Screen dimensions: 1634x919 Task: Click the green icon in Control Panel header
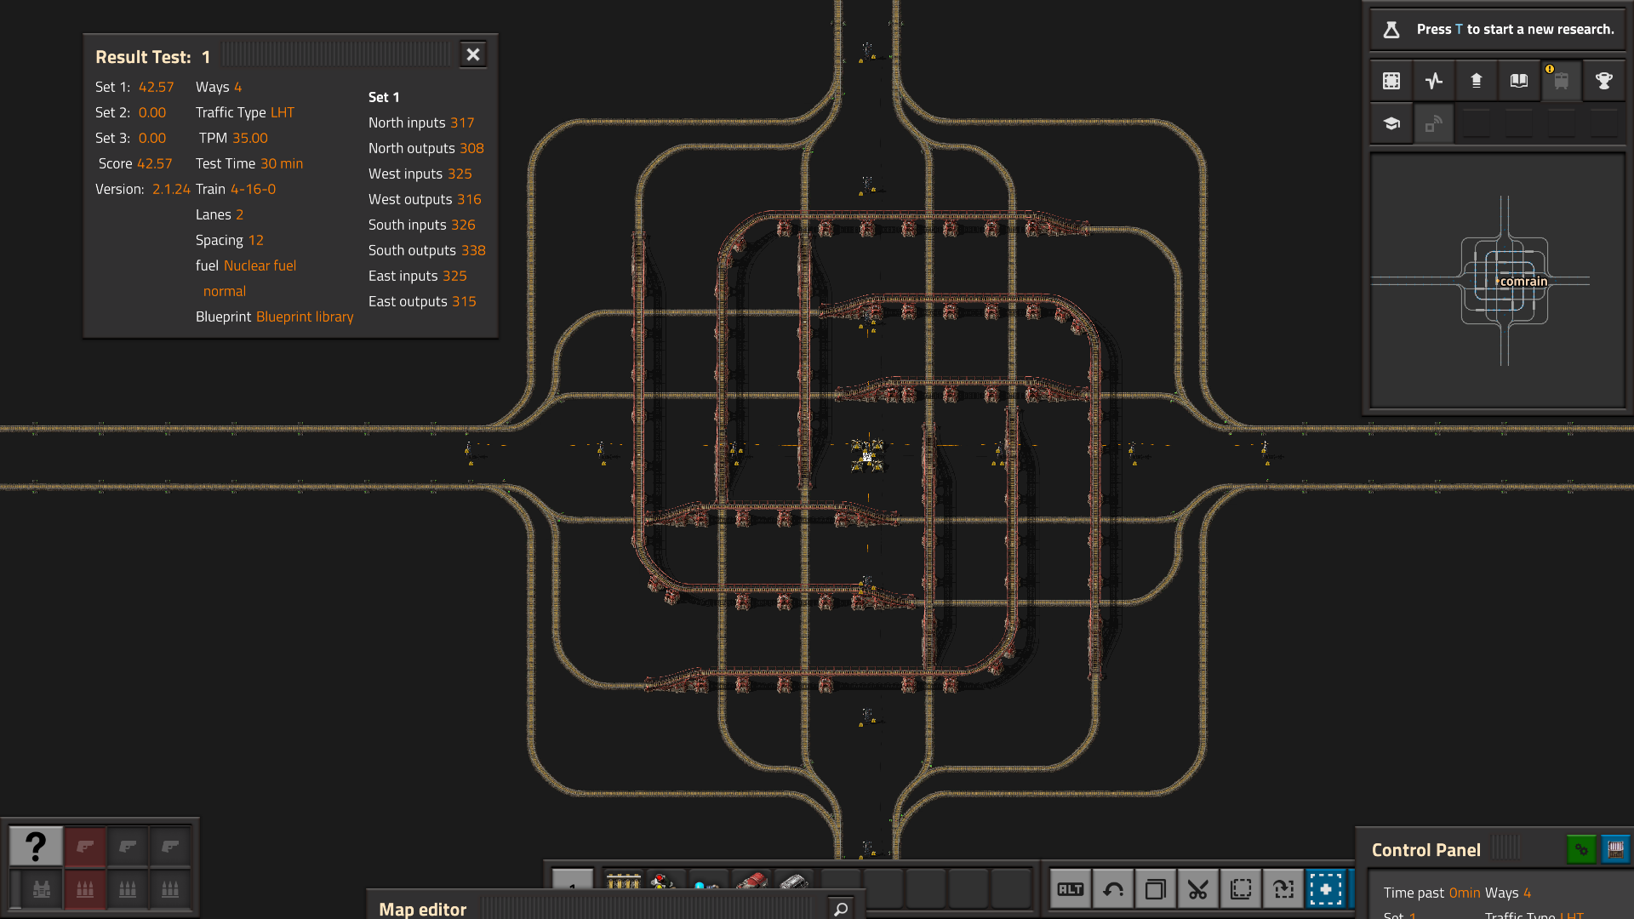click(1581, 849)
